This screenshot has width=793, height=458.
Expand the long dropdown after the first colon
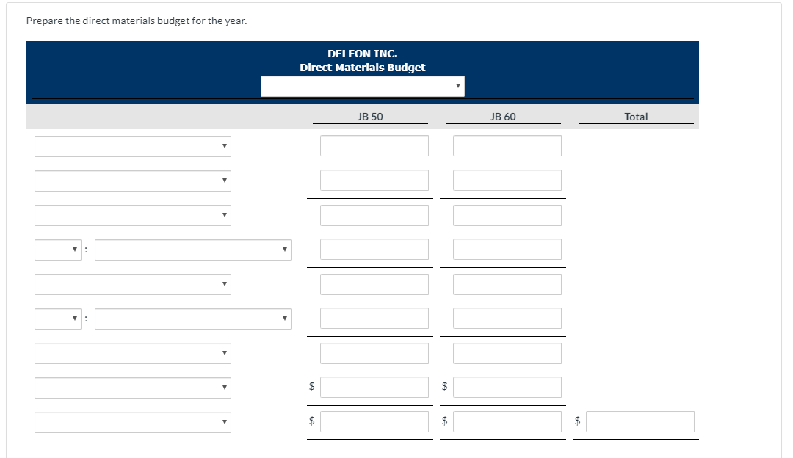[x=192, y=250]
